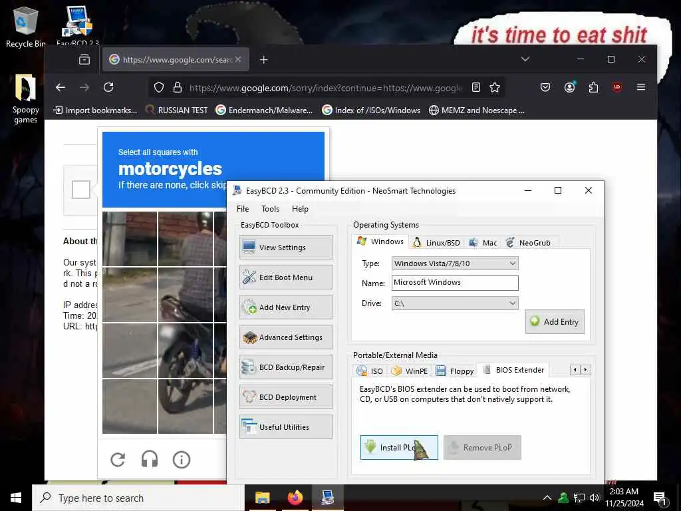This screenshot has width=681, height=511.
Task: Open the Firefox account icon
Action: tap(569, 87)
